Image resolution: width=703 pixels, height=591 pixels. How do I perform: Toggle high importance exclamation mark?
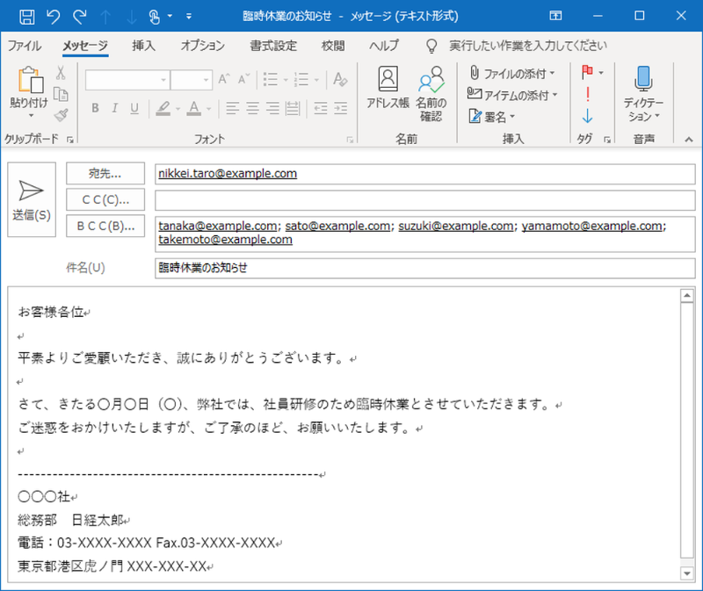click(x=587, y=94)
